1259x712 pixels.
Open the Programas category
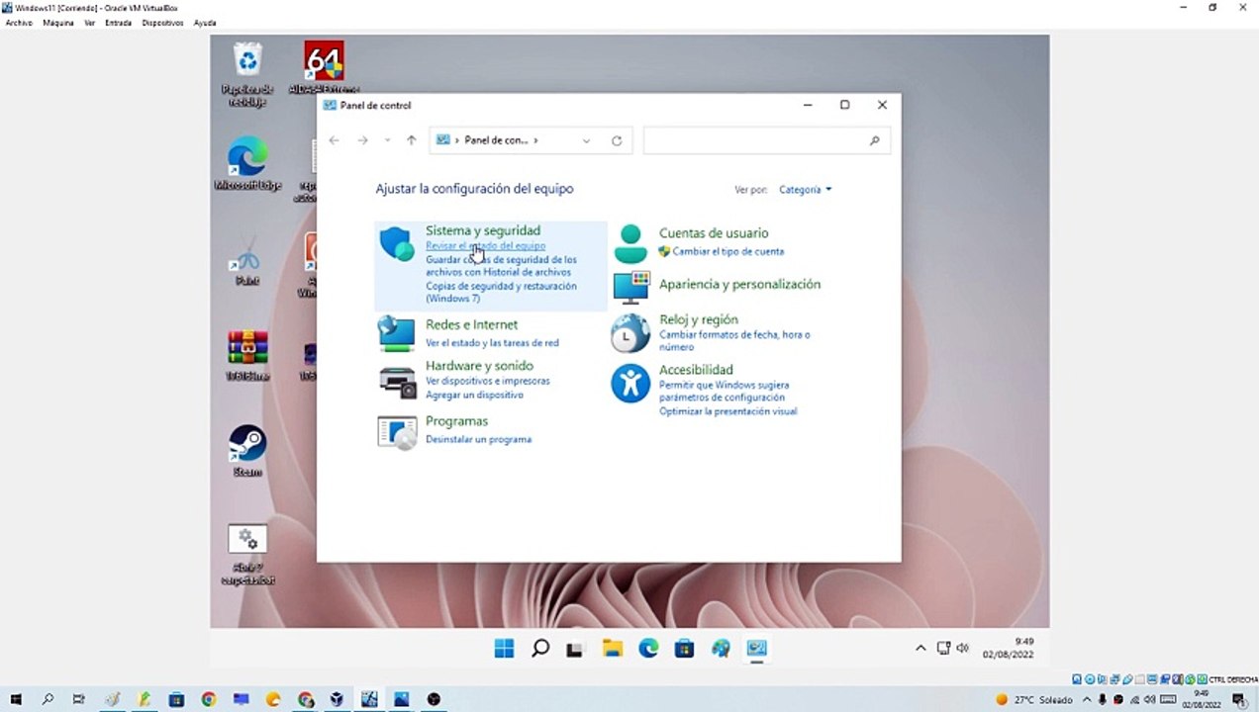click(x=456, y=421)
